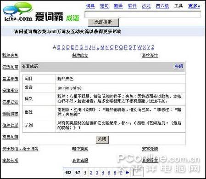Select letter K in alphabet index
The image size is (206, 179).
(94, 47)
